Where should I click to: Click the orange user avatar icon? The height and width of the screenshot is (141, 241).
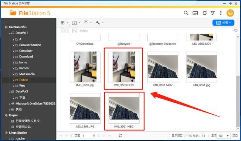(230, 13)
